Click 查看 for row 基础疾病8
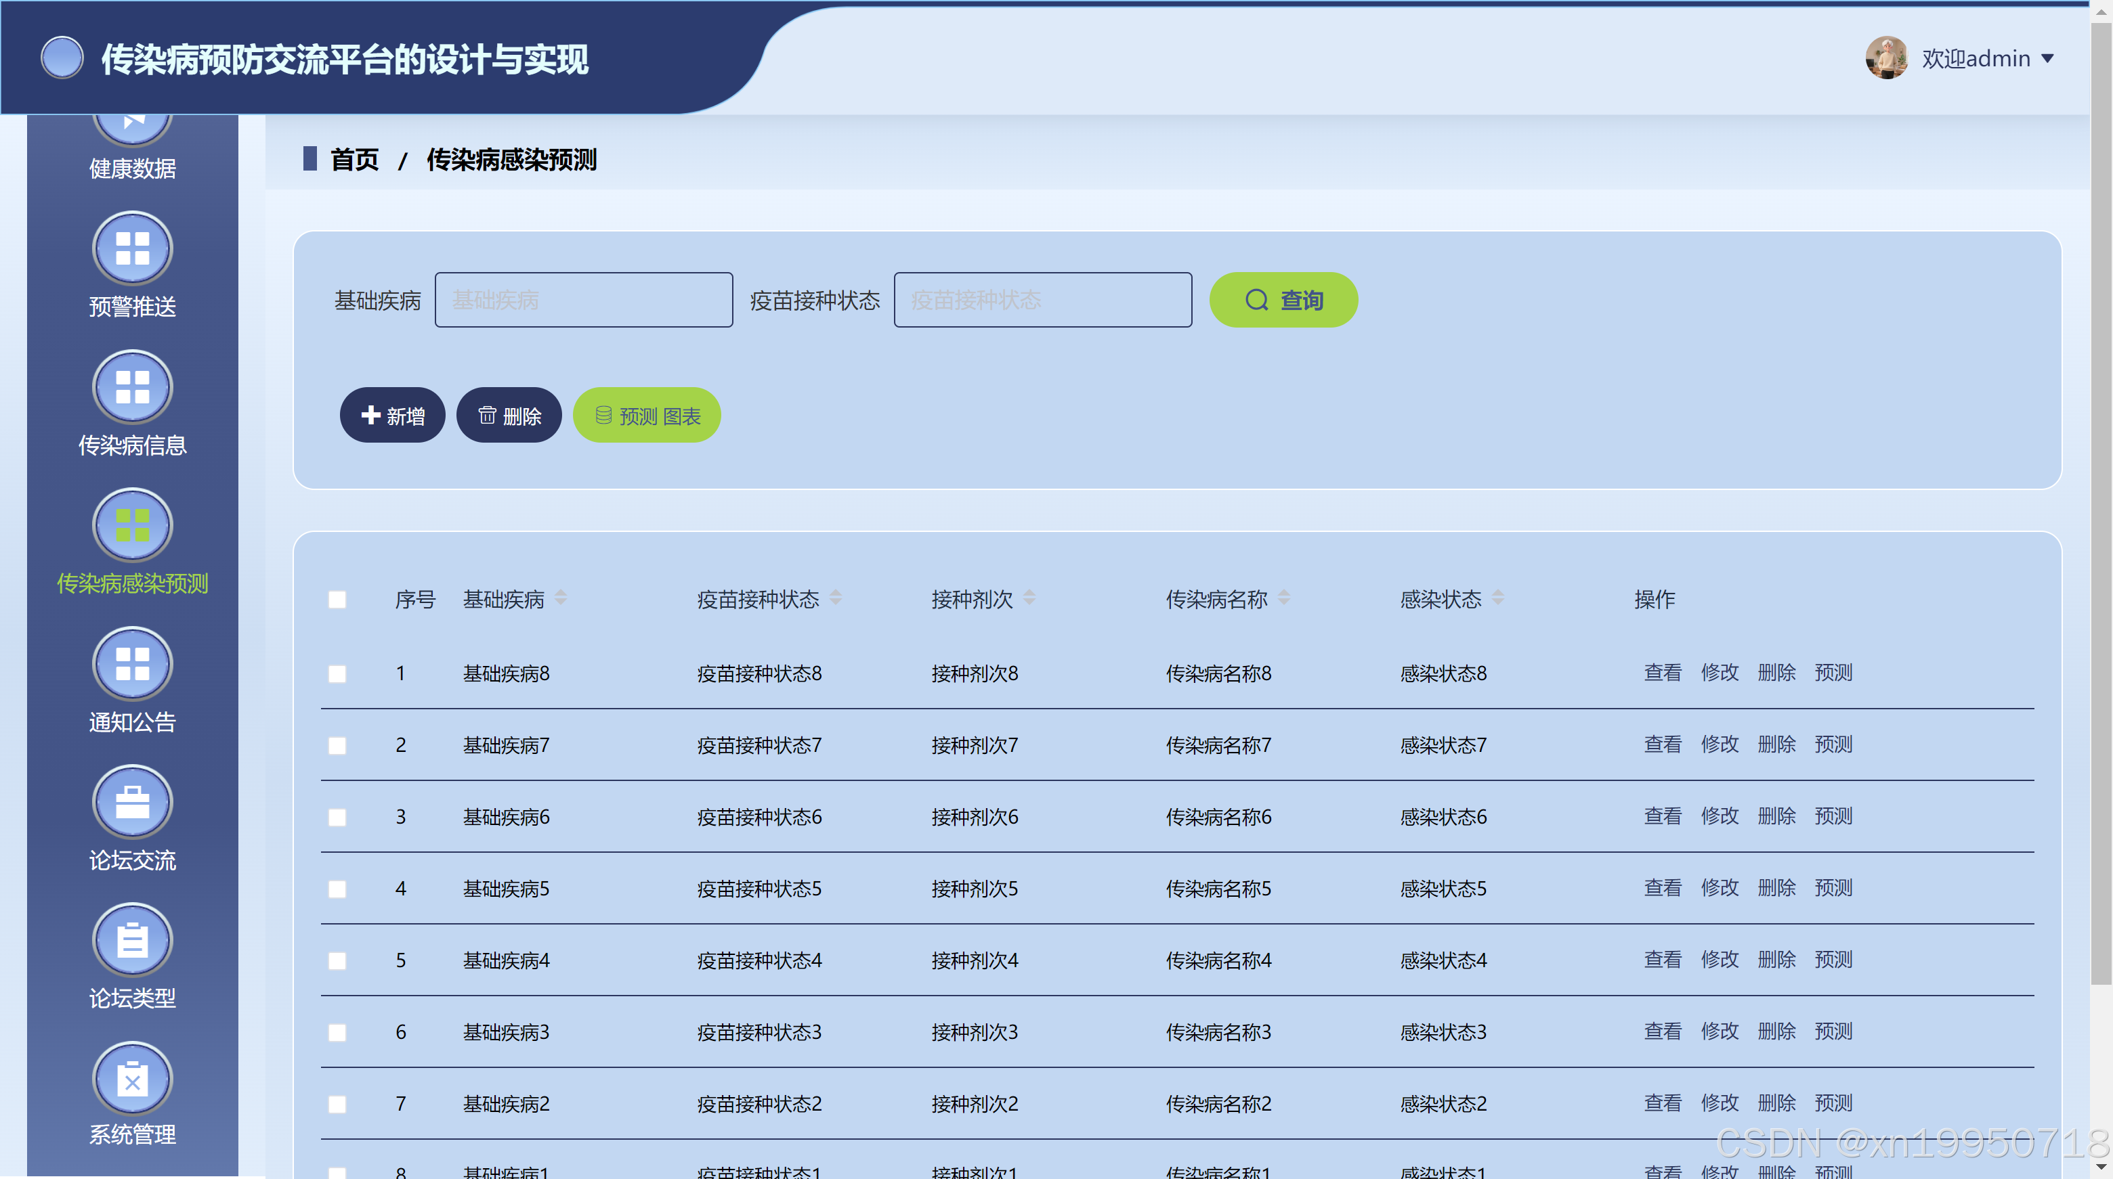The height and width of the screenshot is (1179, 2113). pos(1662,672)
